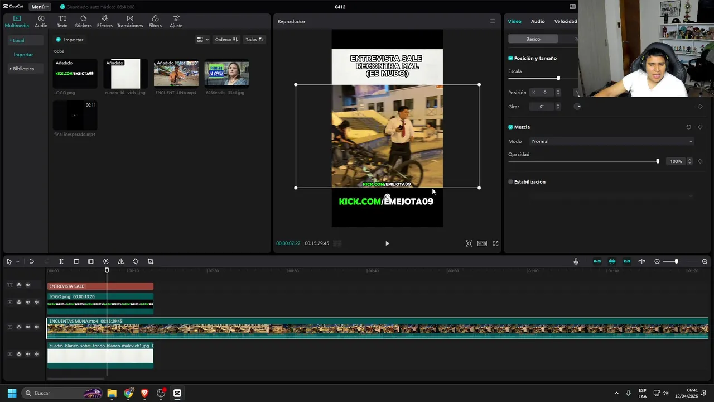Image resolution: width=714 pixels, height=402 pixels.
Task: Hide the ENTREVISTA SALE text track eye
Action: coord(28,285)
